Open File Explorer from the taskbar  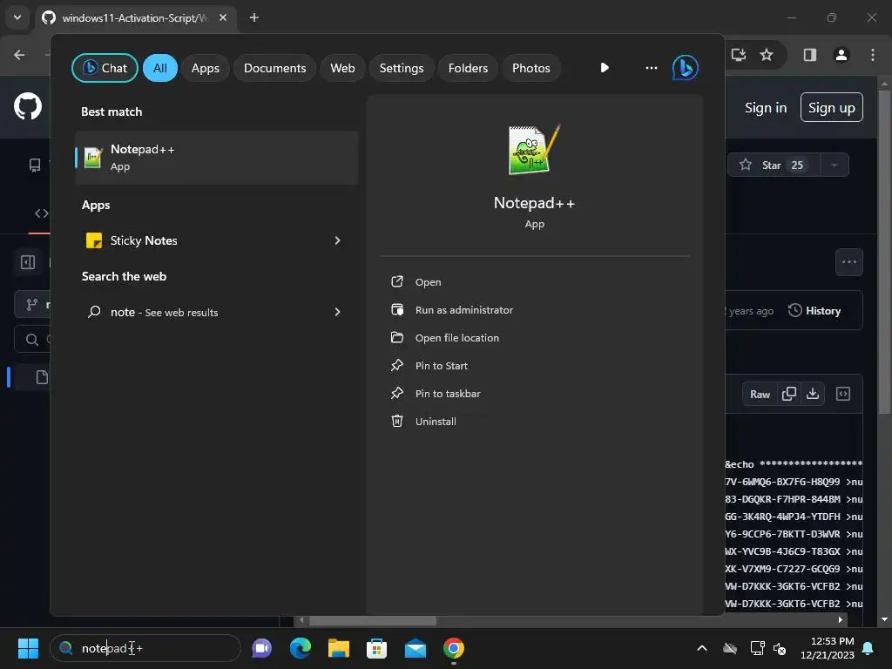point(339,648)
